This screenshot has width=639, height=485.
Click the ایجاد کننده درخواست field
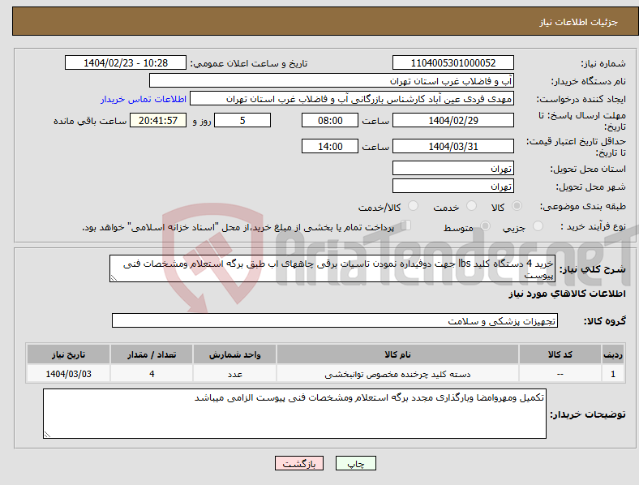[x=352, y=99]
